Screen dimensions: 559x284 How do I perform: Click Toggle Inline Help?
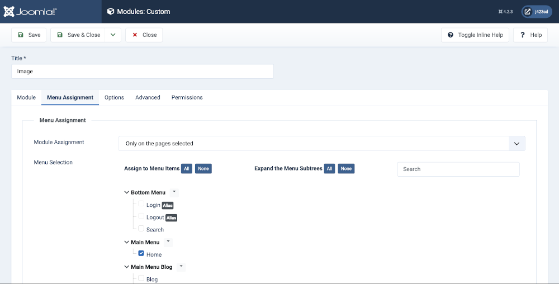point(475,35)
